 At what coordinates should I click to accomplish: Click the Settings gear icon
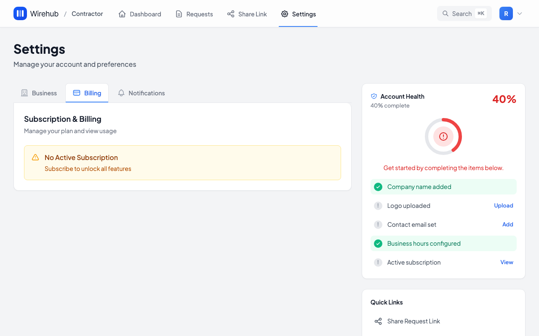(285, 14)
